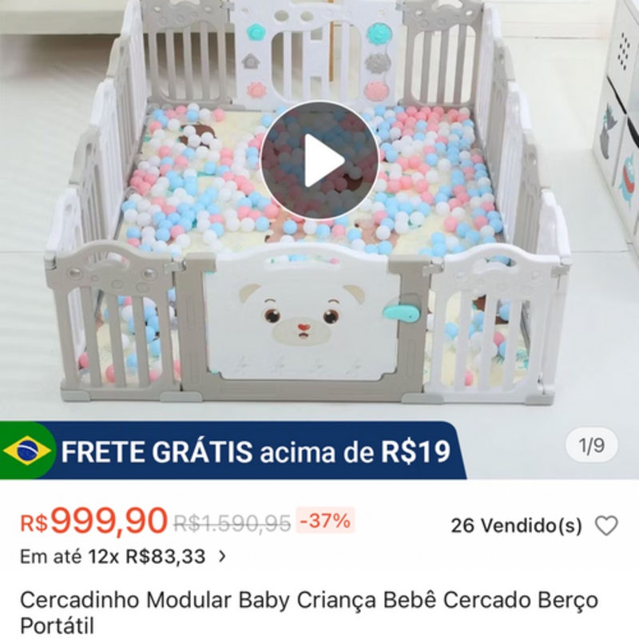Click the R$999,90 price
The image size is (639, 639).
coord(94,522)
